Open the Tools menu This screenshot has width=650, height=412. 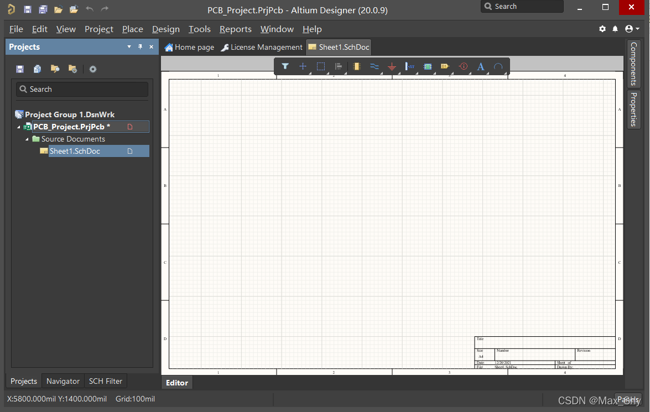tap(199, 29)
